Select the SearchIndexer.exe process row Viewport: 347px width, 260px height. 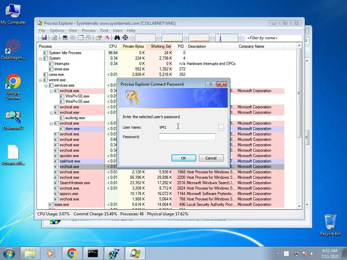pos(161,182)
